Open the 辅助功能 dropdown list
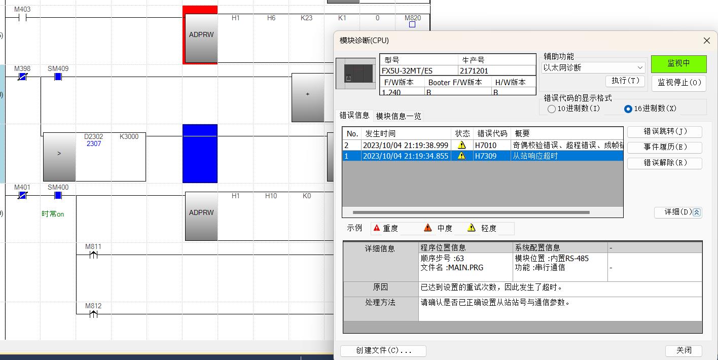The image size is (718, 360). 593,67
